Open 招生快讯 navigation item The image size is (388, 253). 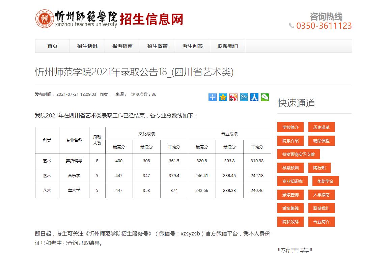pyautogui.click(x=87, y=46)
